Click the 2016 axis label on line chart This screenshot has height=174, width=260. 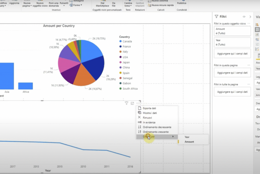point(130,166)
